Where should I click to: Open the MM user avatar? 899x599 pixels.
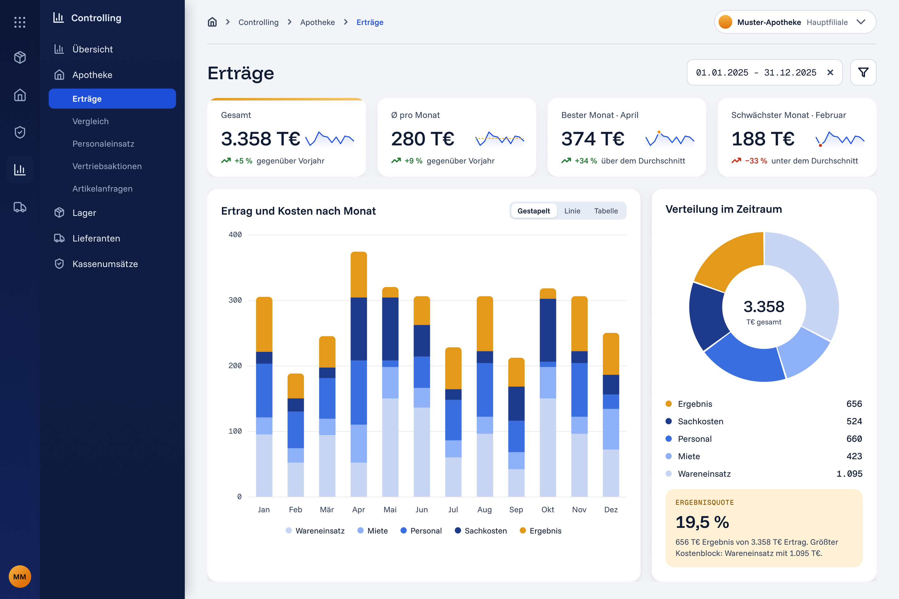pos(20,577)
